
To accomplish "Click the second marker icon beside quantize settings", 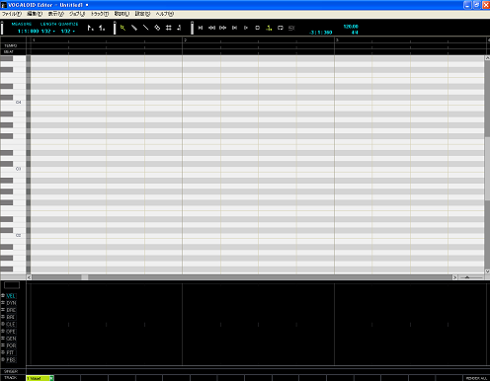I will (102, 28).
